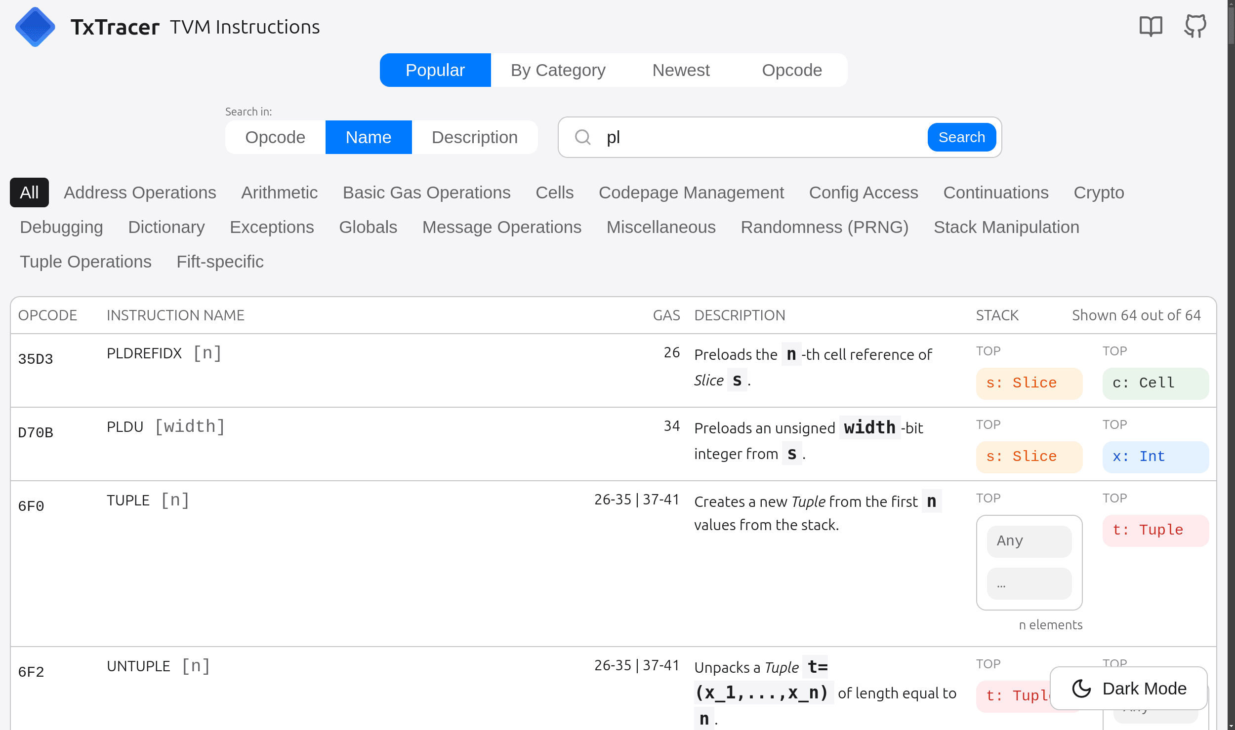The image size is (1235, 730).
Task: Click 'Shown 64 out of 64' counter
Action: coord(1136,315)
